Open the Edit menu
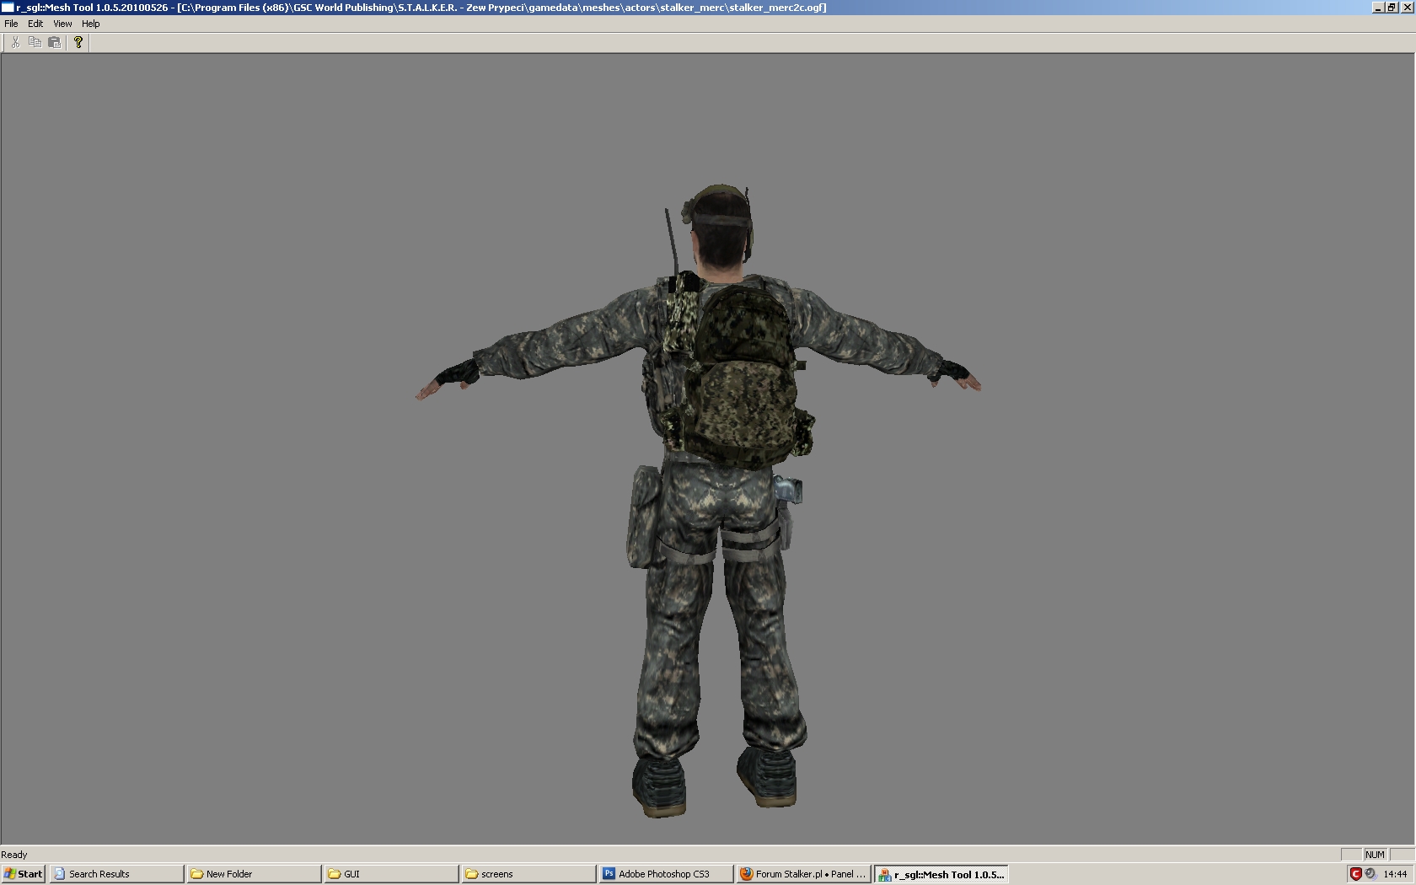1416x885 pixels. point(35,24)
